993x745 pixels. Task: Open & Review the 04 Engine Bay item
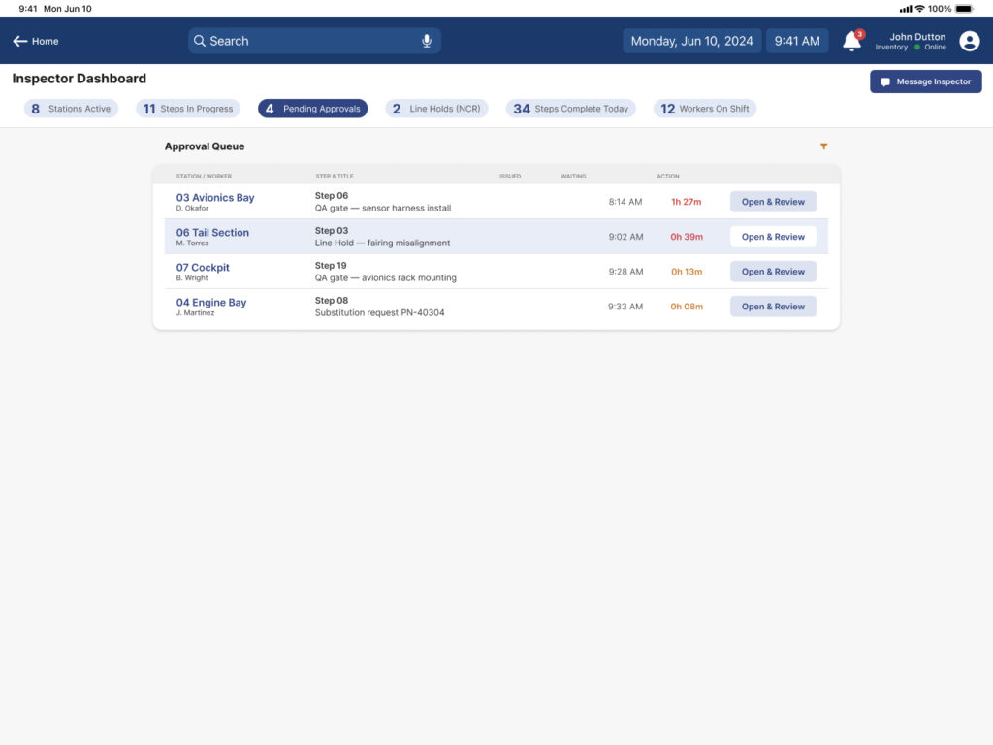[773, 306]
